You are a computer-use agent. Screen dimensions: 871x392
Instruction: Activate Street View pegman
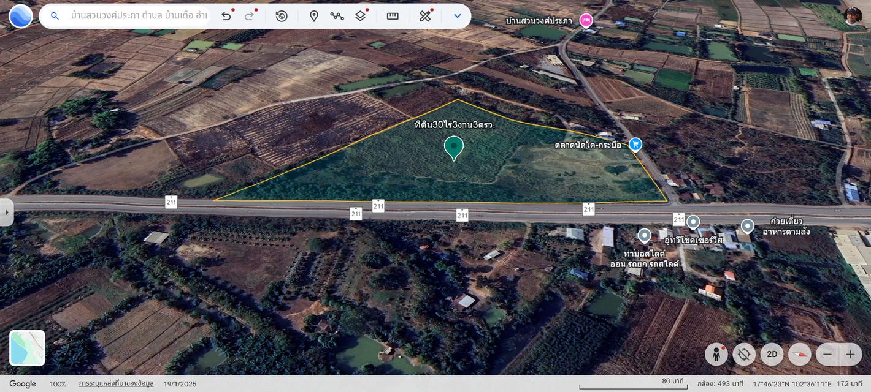click(716, 354)
